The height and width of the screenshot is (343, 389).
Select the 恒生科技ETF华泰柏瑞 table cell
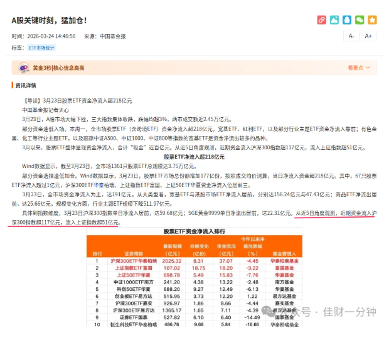click(134, 325)
